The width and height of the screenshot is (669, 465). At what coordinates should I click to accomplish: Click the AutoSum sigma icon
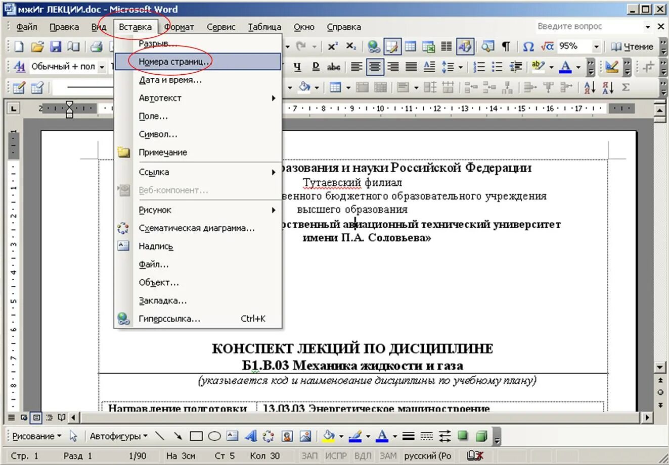click(626, 87)
